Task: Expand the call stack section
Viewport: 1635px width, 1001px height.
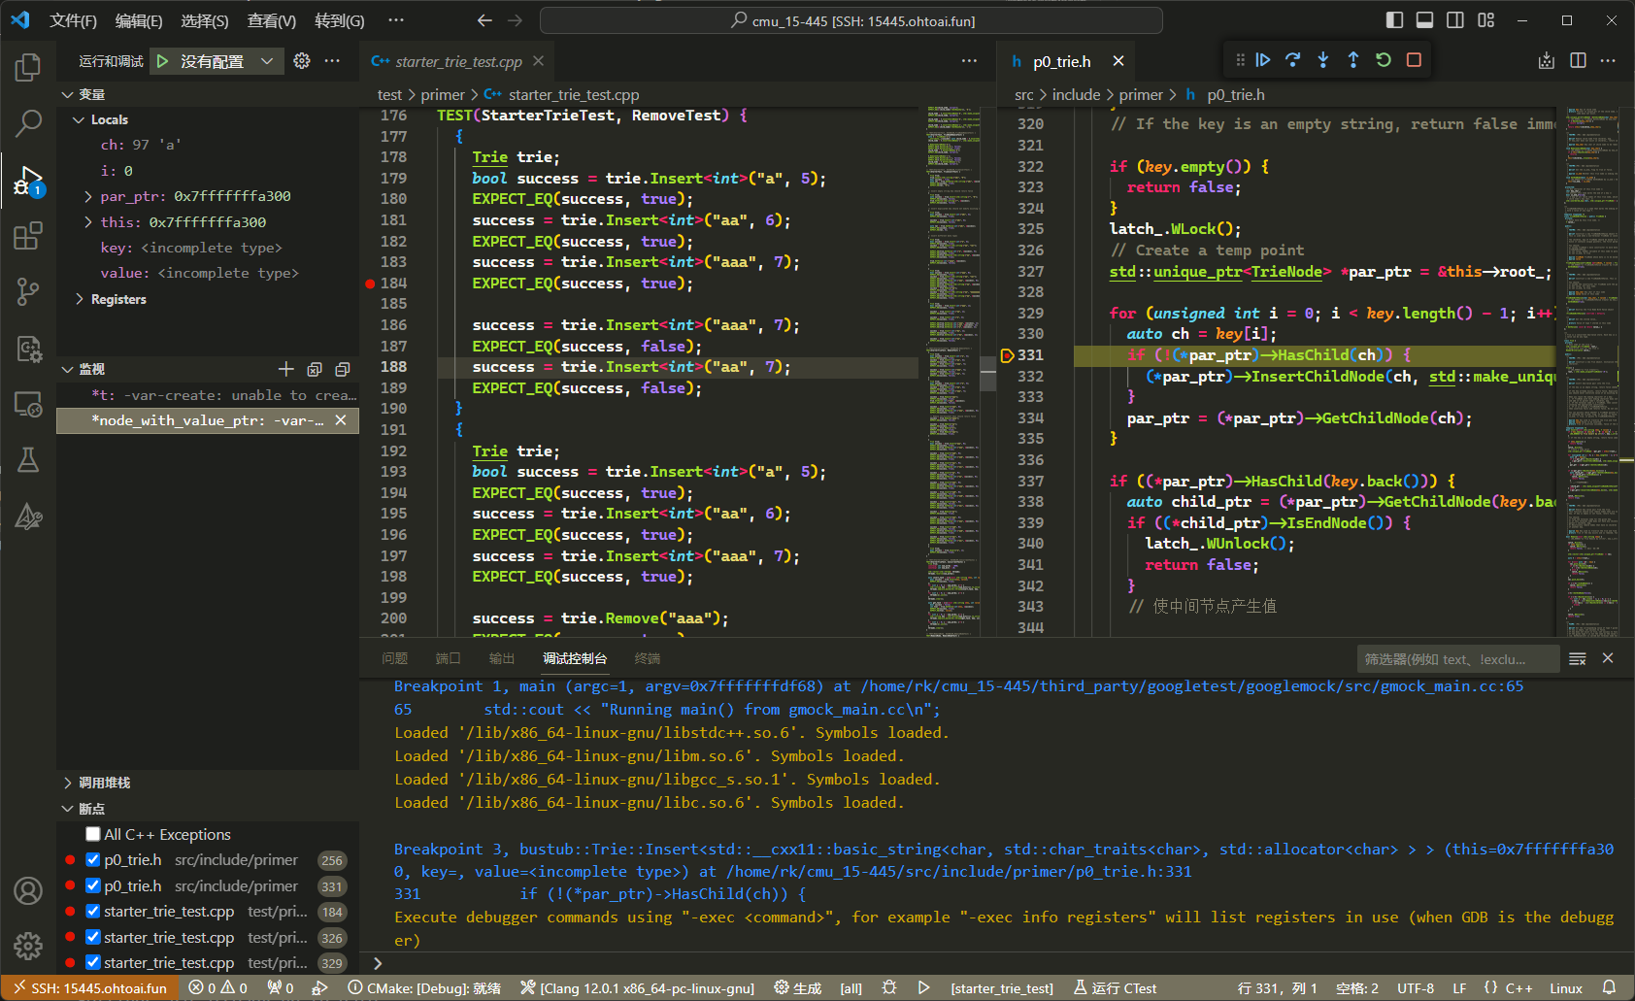Action: coord(104,783)
